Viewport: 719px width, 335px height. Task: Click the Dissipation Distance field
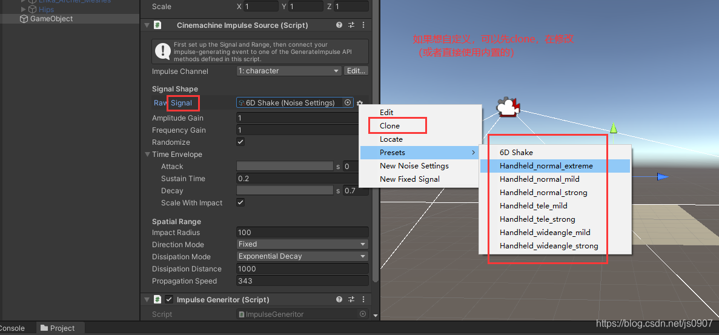[303, 268]
